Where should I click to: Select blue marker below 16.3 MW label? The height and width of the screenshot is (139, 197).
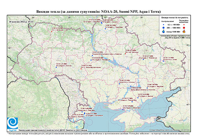pyautogui.click(x=105, y=29)
